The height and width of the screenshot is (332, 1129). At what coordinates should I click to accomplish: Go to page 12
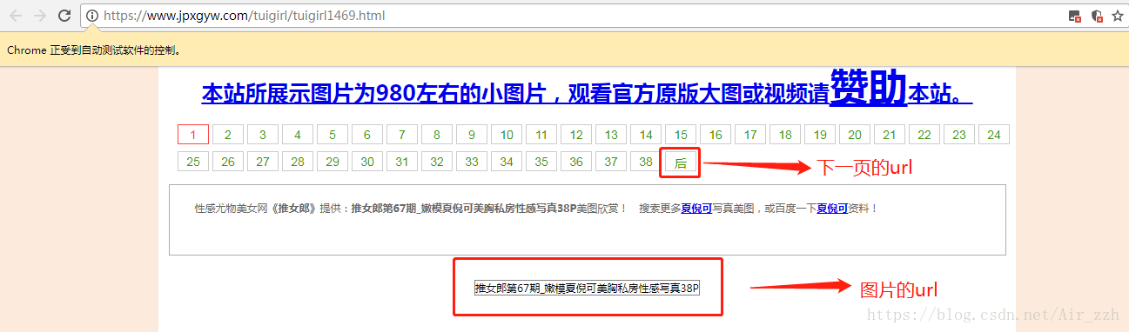tap(576, 135)
